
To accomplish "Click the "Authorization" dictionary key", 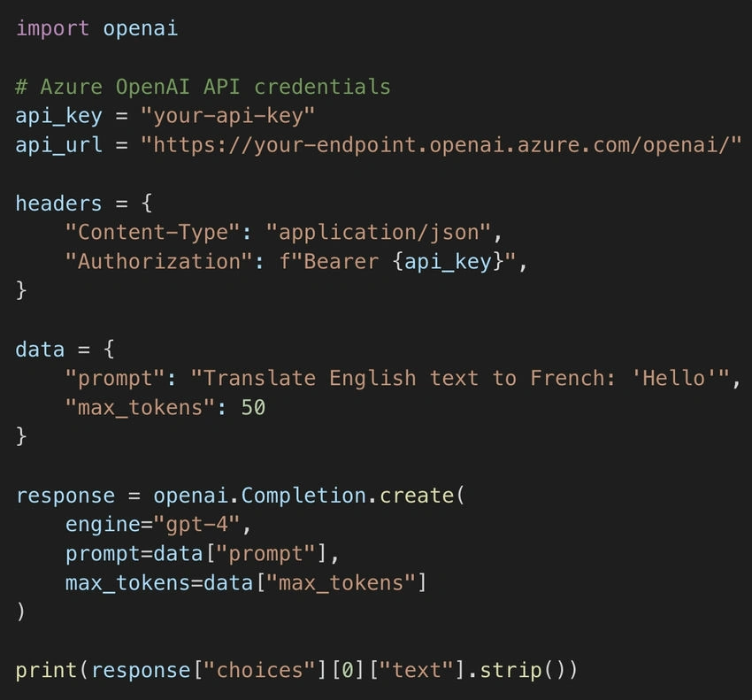I will (x=158, y=261).
